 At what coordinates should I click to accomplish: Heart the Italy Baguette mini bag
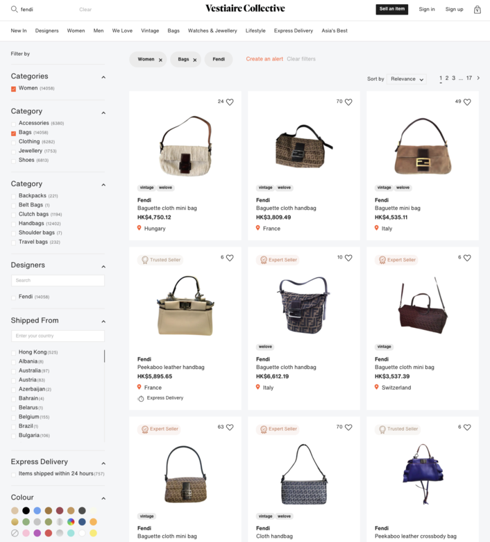pos(467,102)
